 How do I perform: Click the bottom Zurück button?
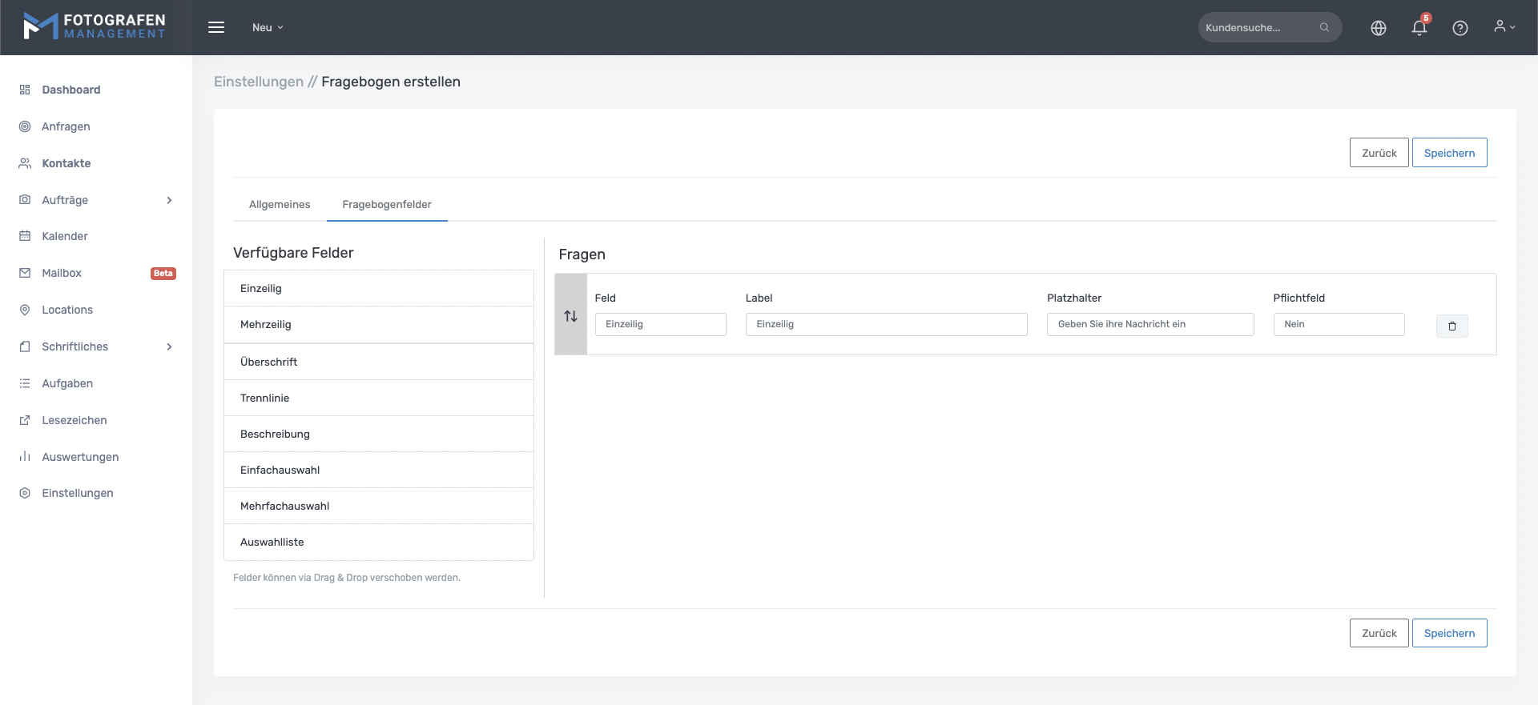click(x=1378, y=633)
